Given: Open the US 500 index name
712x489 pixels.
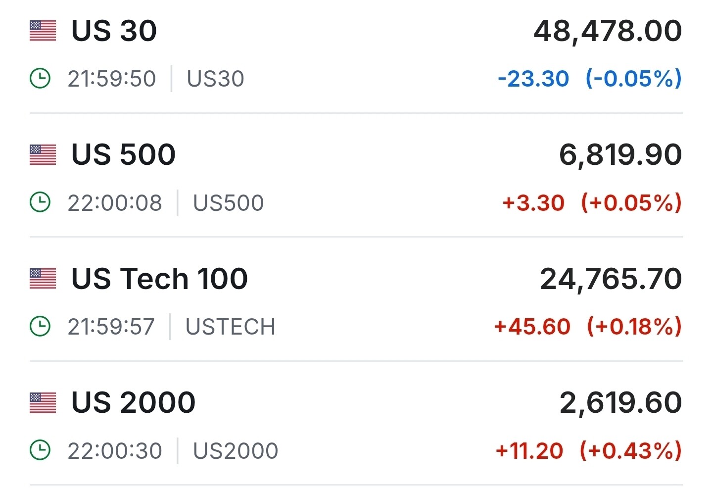Looking at the screenshot, I should click(x=123, y=154).
